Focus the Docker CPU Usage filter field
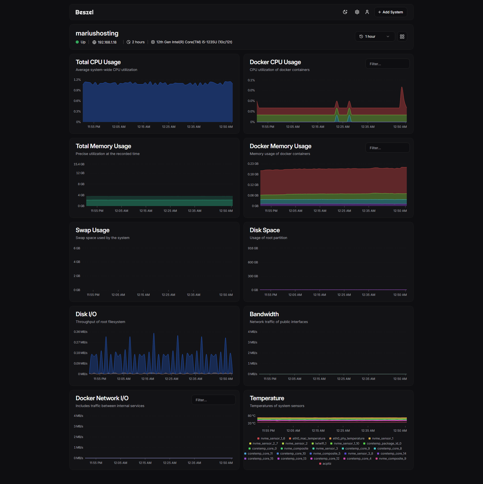 click(387, 64)
